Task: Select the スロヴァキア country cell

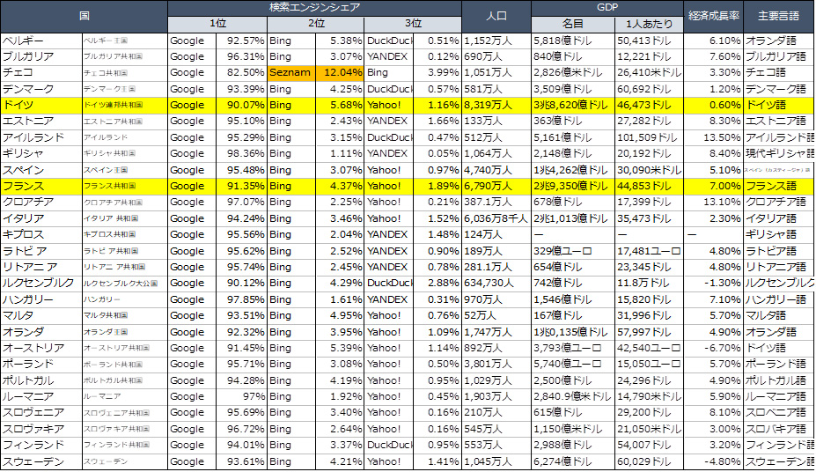Action: [x=41, y=429]
